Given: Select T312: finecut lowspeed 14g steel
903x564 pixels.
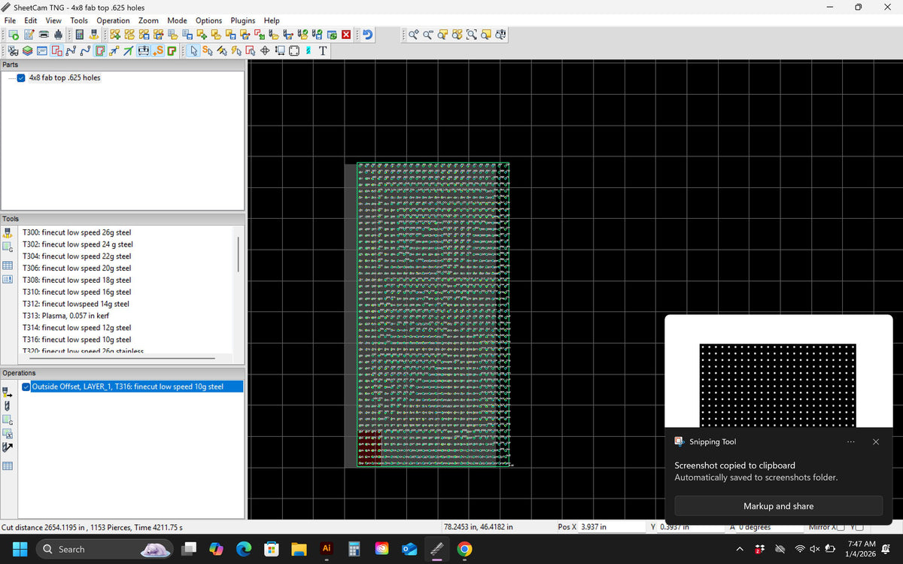Looking at the screenshot, I should 76,305.
